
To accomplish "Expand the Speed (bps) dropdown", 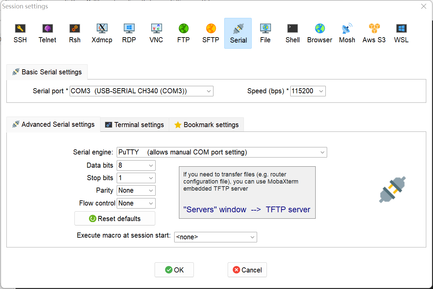I will point(308,91).
